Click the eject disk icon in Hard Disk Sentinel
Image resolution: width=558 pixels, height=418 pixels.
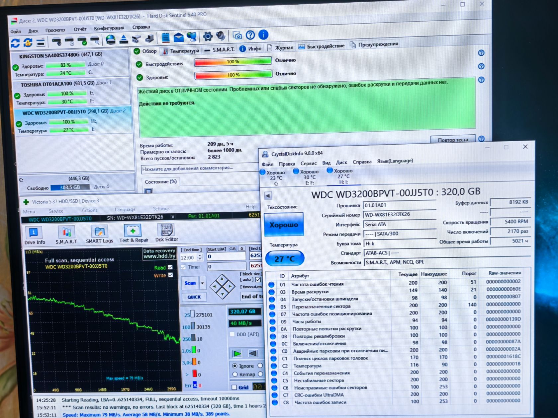124,39
